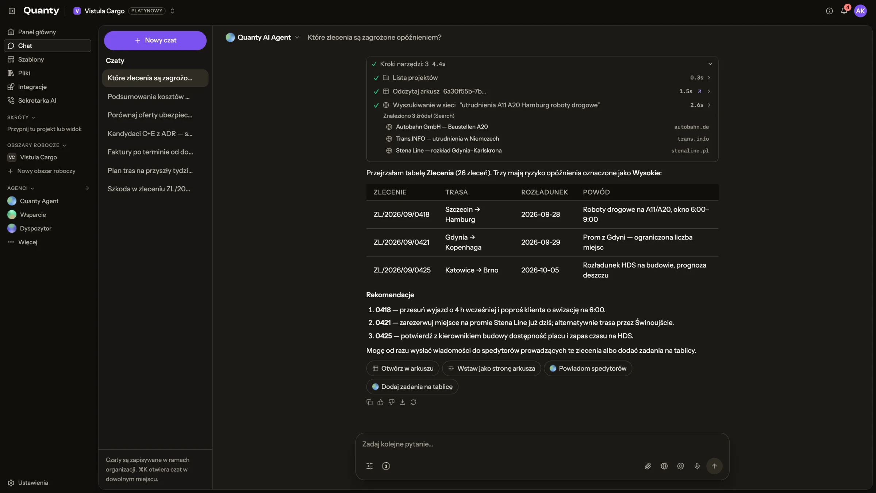Viewport: 876px width, 493px height.
Task: Click Otwórz w arkuszu button
Action: pyautogui.click(x=403, y=368)
